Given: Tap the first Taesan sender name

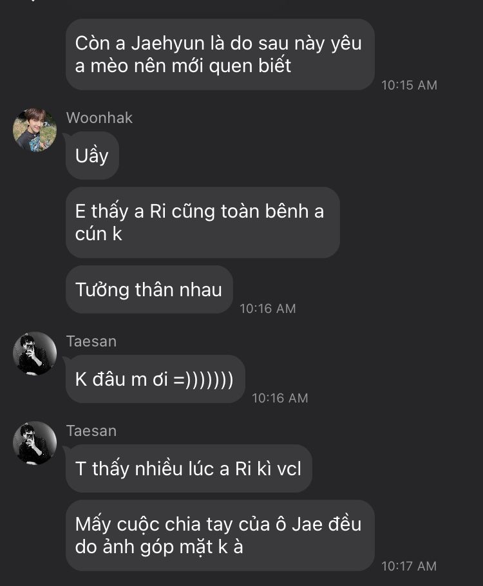Looking at the screenshot, I should pos(91,341).
